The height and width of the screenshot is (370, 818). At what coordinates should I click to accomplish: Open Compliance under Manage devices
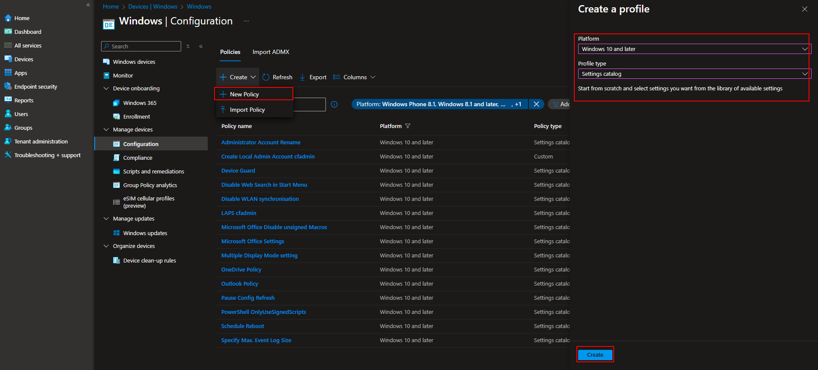tap(137, 158)
